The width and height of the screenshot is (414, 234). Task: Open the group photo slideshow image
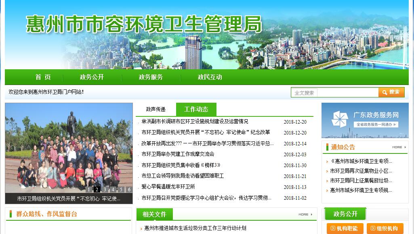coord(69,148)
